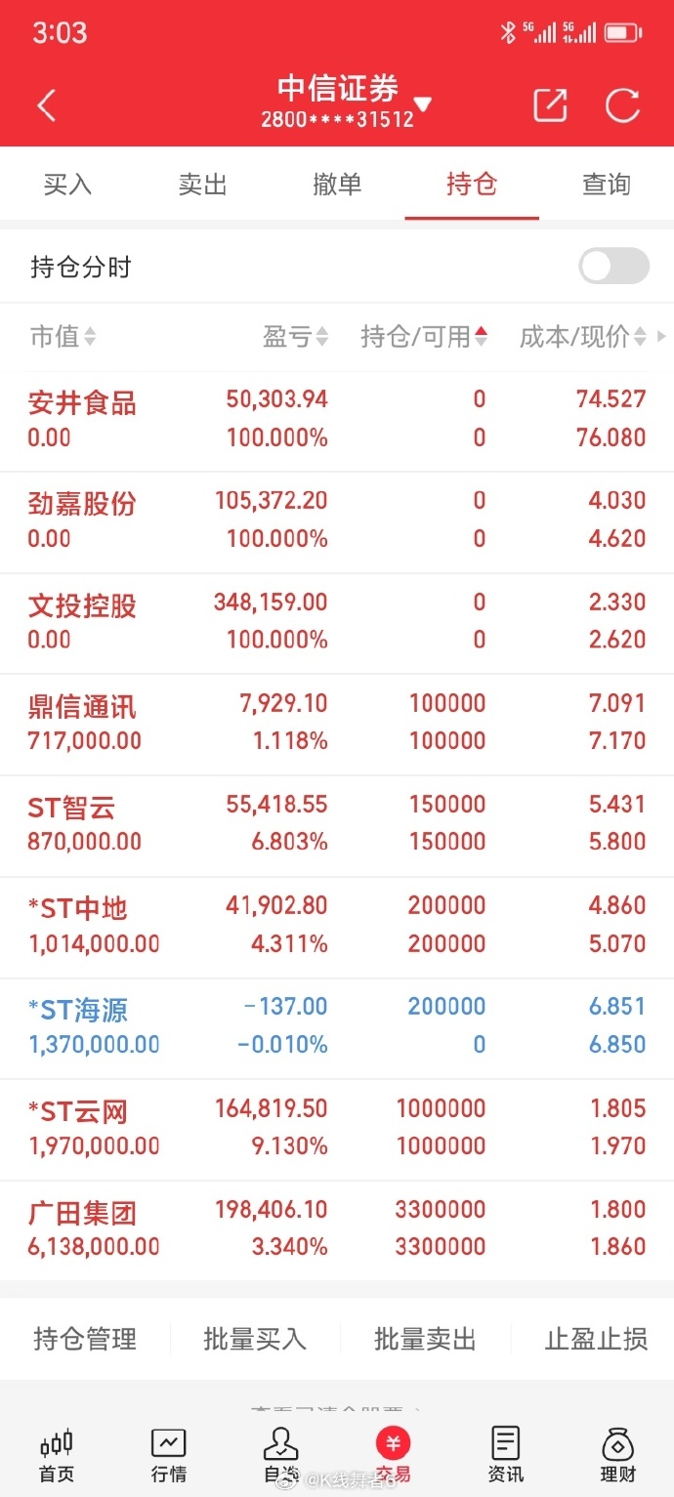Screen dimensions: 674x1497
Task: Toggle the 持仓分时 switch
Action: click(x=613, y=267)
